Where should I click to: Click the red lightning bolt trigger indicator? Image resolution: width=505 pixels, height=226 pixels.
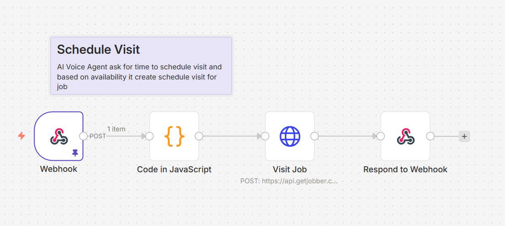[x=21, y=136]
